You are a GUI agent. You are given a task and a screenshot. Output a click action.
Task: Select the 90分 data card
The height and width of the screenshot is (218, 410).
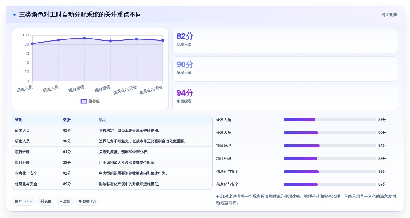pyautogui.click(x=285, y=69)
